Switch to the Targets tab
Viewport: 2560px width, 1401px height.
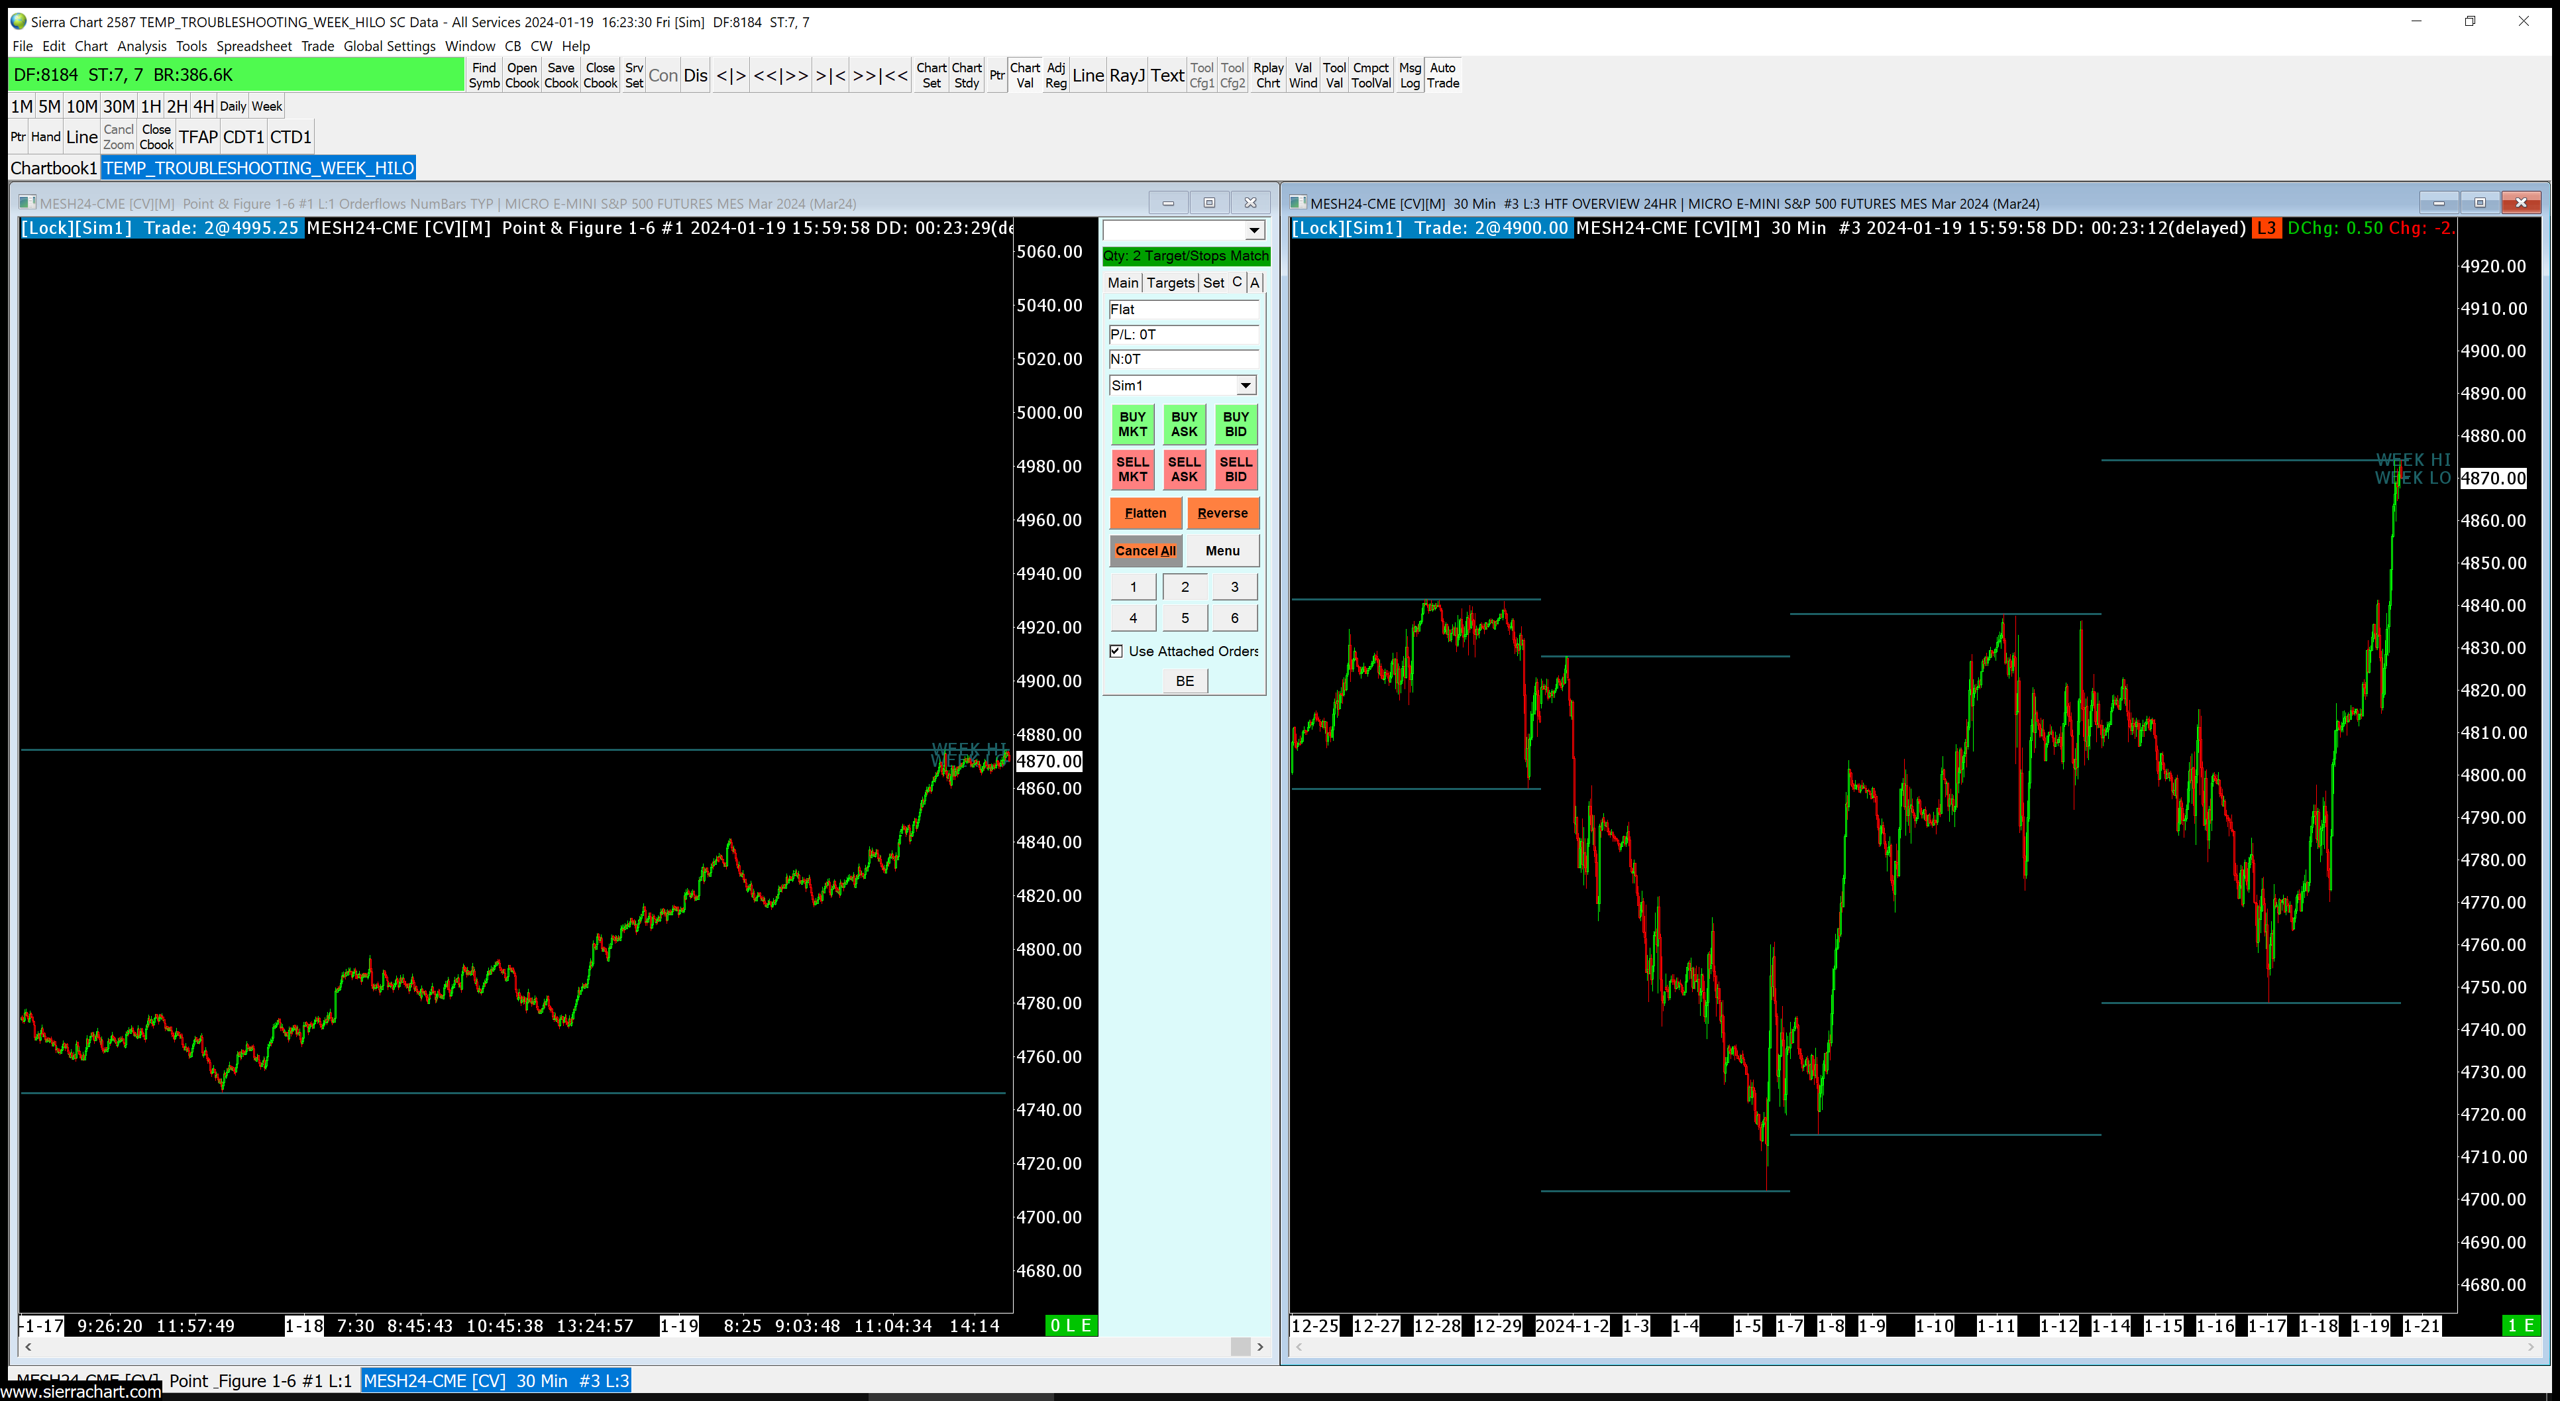pos(1170,284)
